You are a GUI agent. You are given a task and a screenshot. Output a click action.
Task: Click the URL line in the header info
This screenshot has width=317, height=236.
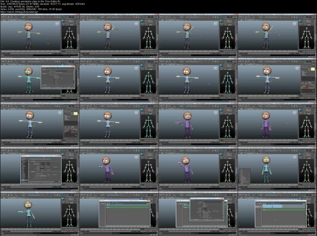tap(19, 12)
